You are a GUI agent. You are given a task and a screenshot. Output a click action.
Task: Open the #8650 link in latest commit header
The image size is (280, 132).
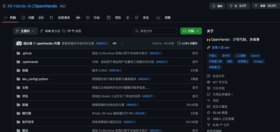pyautogui.click(x=102, y=43)
